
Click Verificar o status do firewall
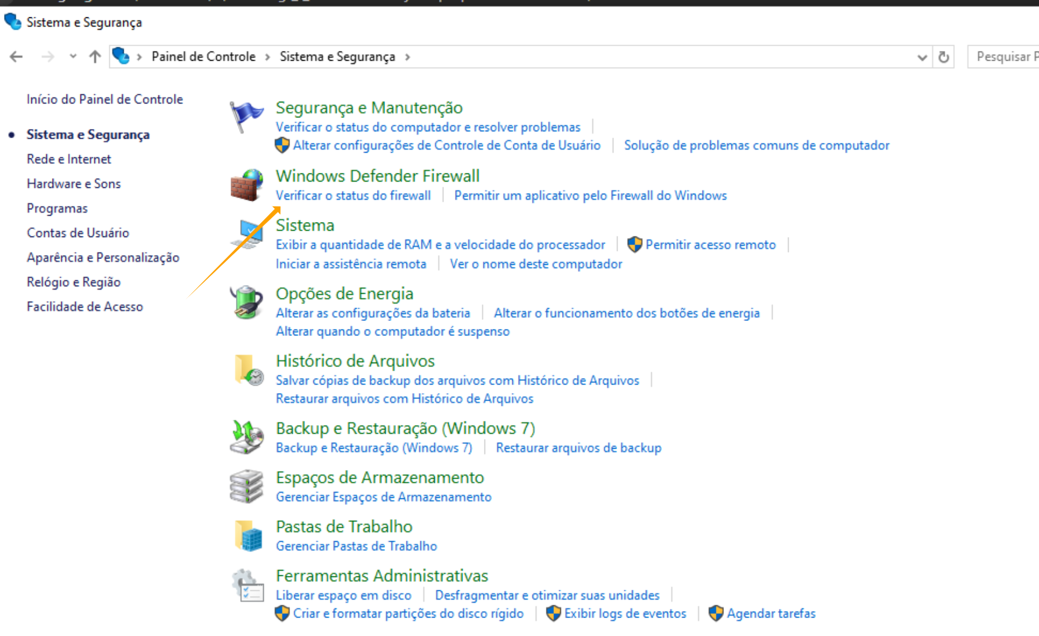coord(353,196)
